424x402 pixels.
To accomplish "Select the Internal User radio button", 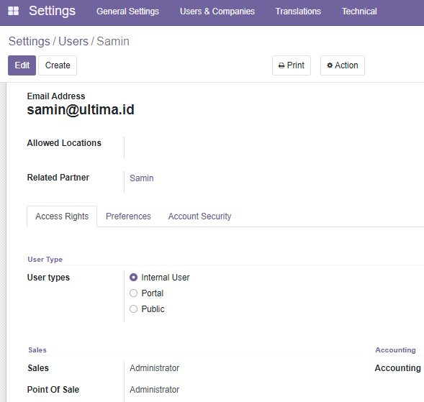I will point(134,278).
